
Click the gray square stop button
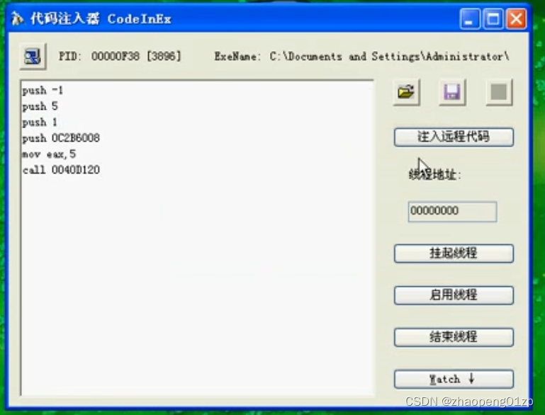tap(499, 92)
